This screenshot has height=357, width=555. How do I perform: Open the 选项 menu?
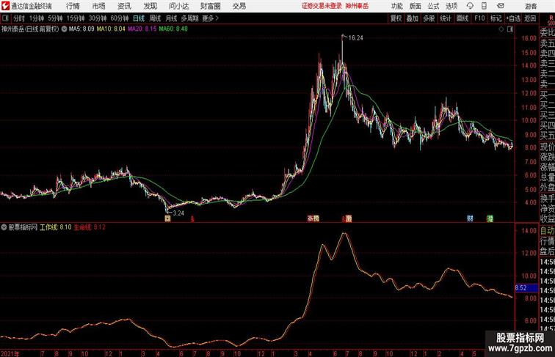[451, 6]
